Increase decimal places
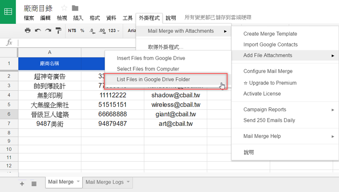 102,31
